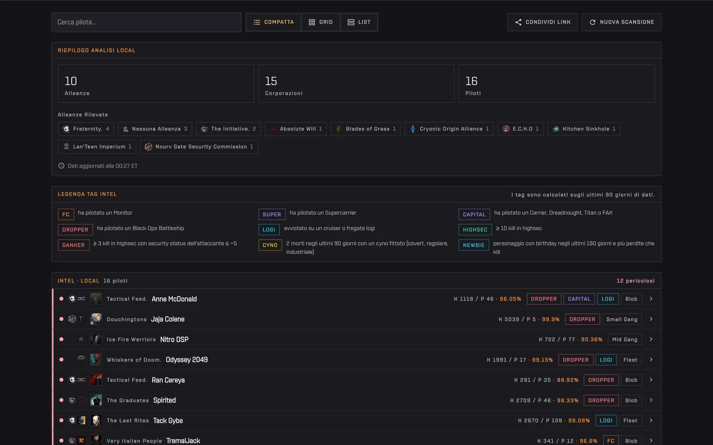Start a NUOVA SCANSIONE
713x445 pixels.
(x=621, y=22)
